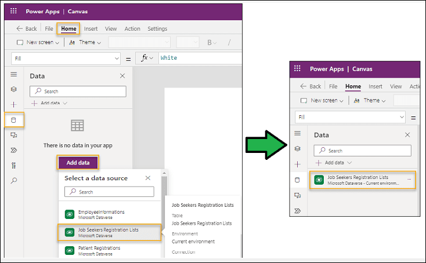
Task: Select EmployeeInformations data source
Action: (x=110, y=214)
